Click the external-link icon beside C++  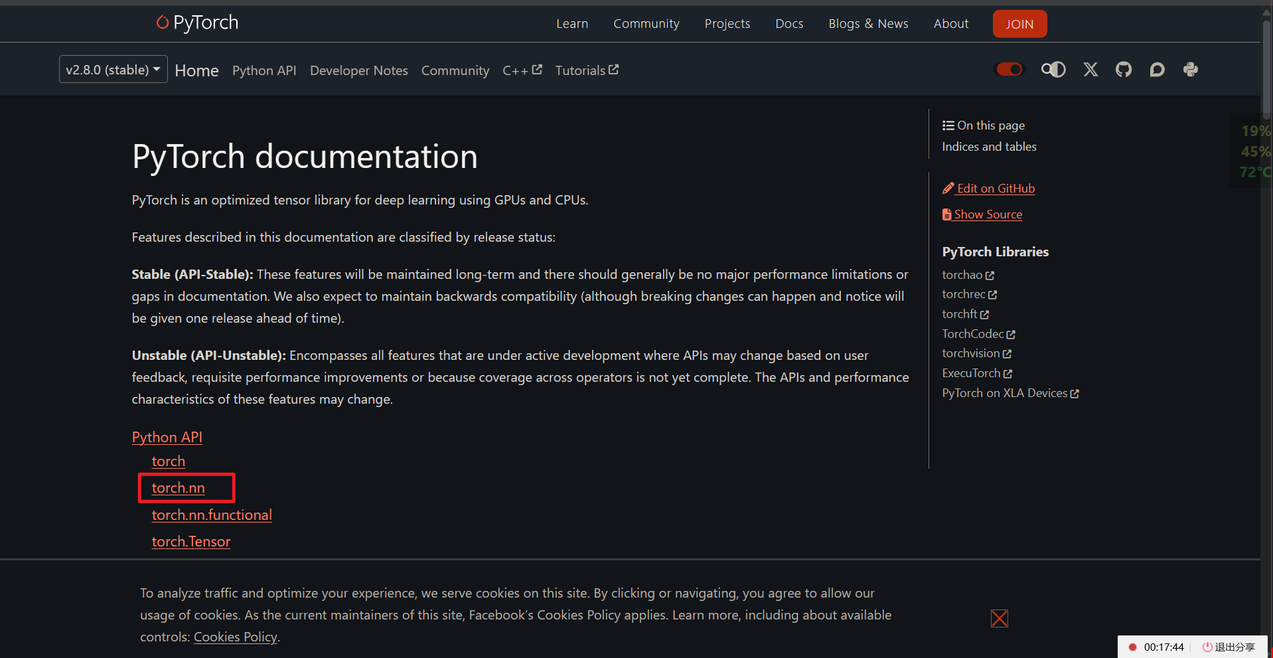coord(537,69)
